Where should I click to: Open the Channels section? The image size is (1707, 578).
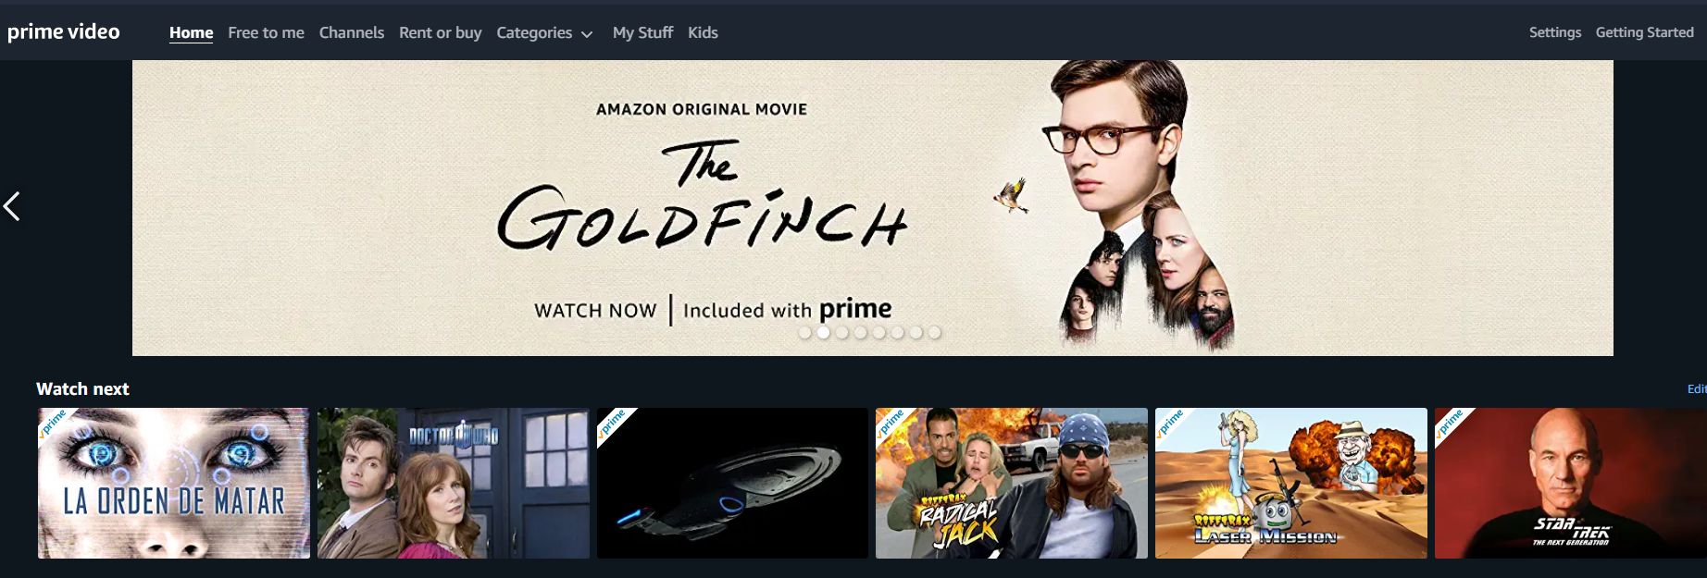pos(352,32)
